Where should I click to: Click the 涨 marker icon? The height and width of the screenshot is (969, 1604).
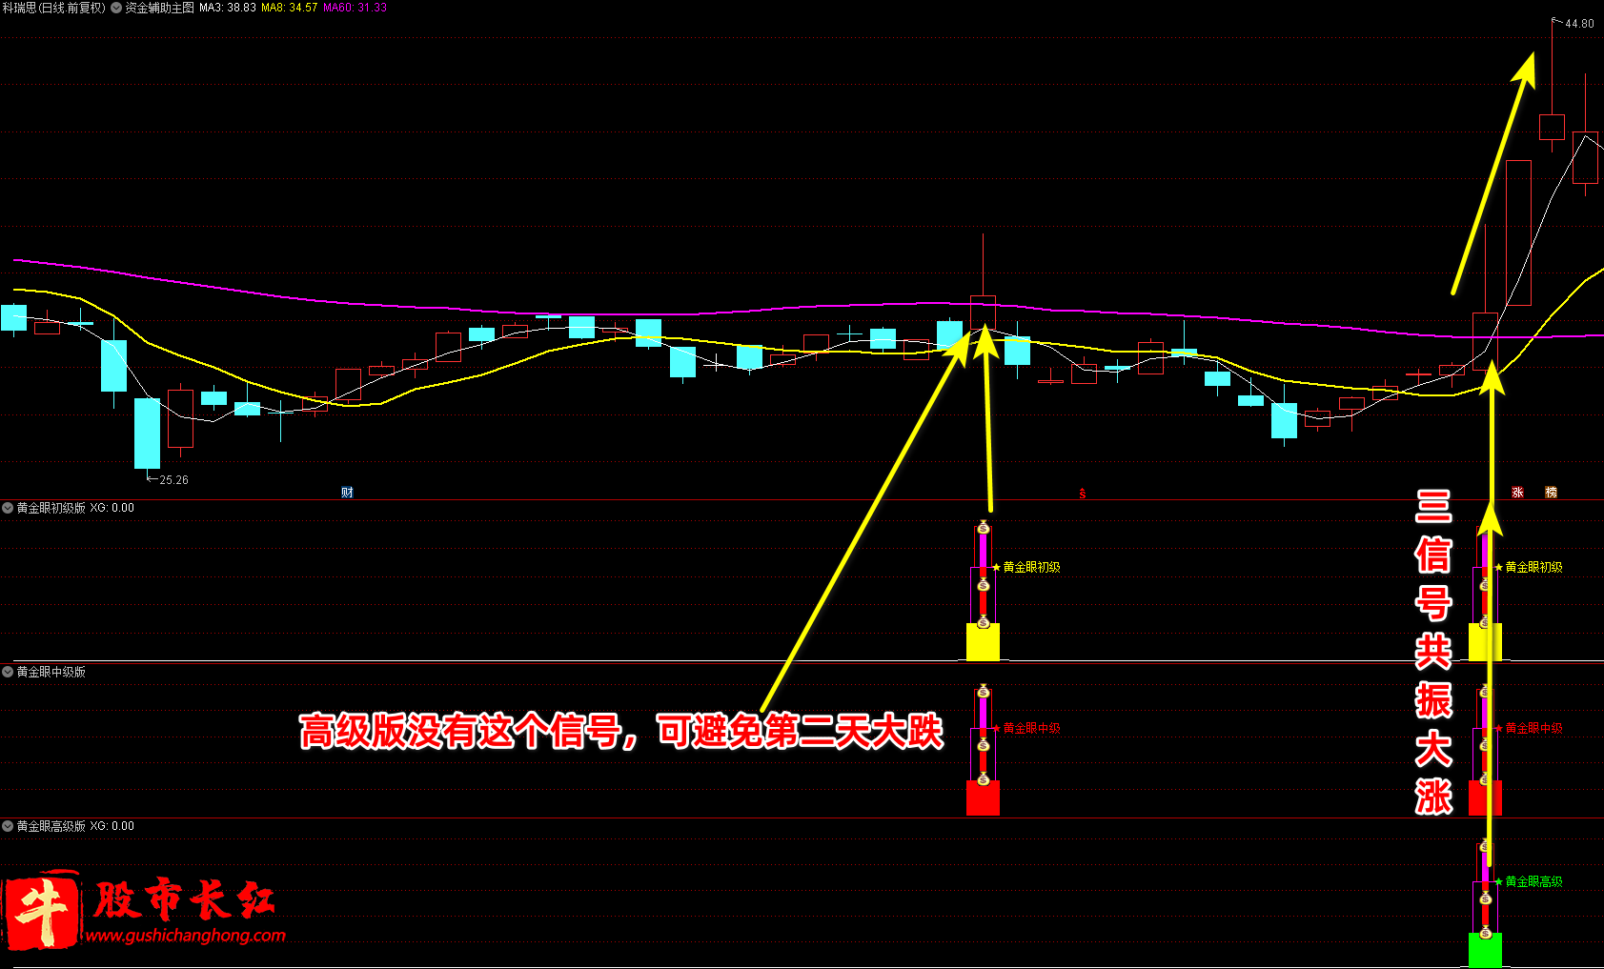coord(1517,493)
